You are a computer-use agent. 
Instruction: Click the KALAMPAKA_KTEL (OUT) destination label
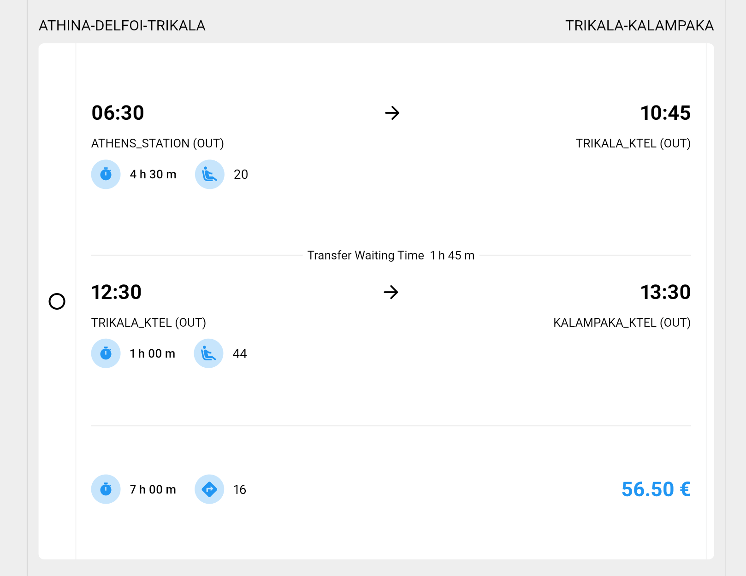coord(622,323)
